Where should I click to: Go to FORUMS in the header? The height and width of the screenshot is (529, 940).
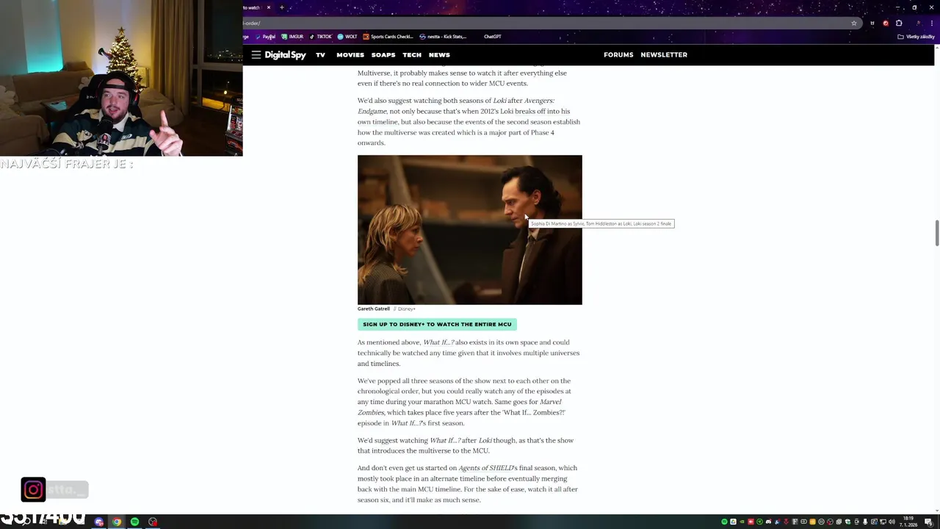pyautogui.click(x=618, y=55)
